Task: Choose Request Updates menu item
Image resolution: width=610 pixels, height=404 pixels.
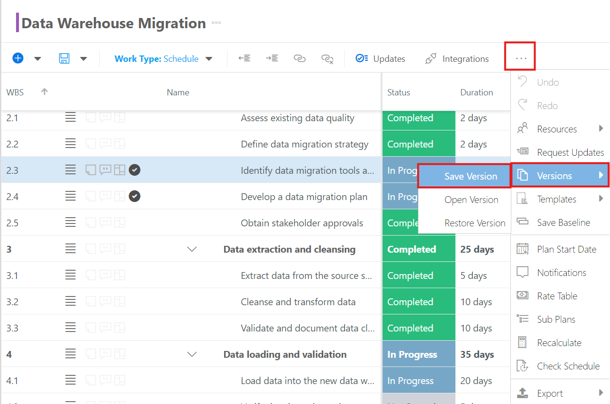Action: pyautogui.click(x=560, y=152)
